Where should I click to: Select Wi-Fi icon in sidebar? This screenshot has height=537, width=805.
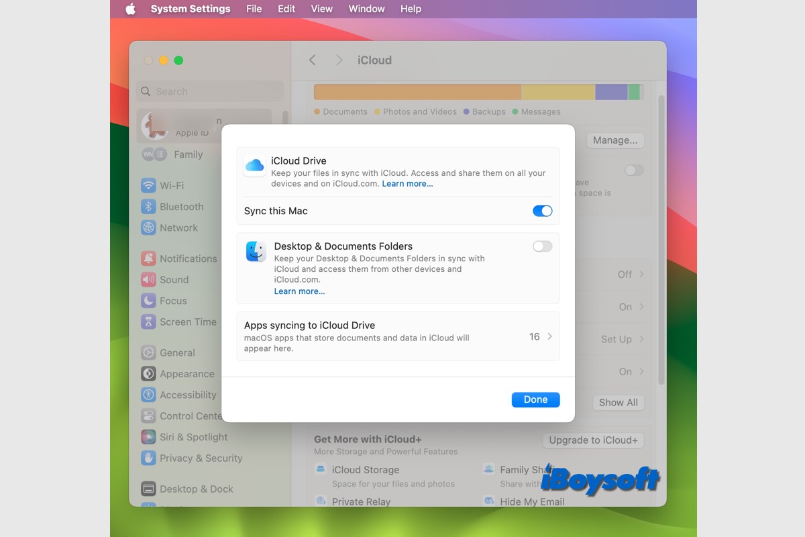click(x=148, y=185)
